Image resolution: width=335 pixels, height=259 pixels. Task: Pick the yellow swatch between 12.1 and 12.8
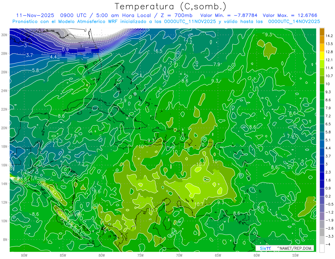(x=322, y=56)
